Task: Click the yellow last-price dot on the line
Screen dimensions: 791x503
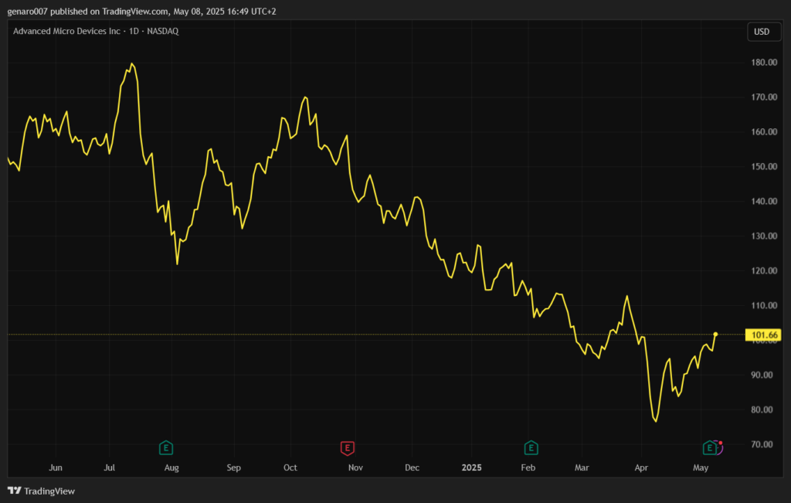Action: [x=715, y=335]
